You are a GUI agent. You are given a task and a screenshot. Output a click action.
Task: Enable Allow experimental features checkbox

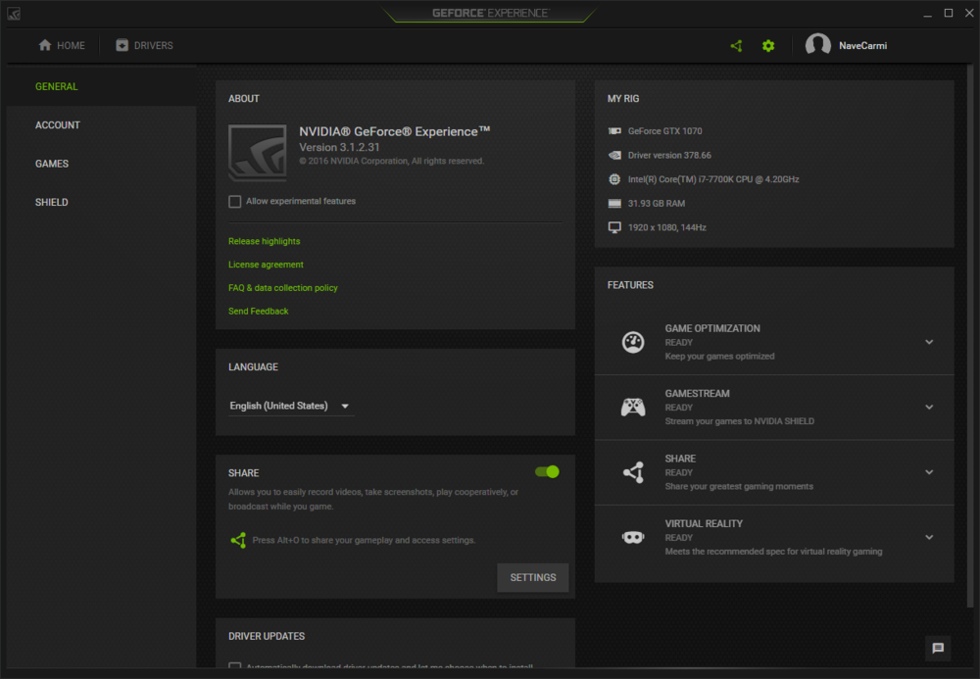pos(235,202)
